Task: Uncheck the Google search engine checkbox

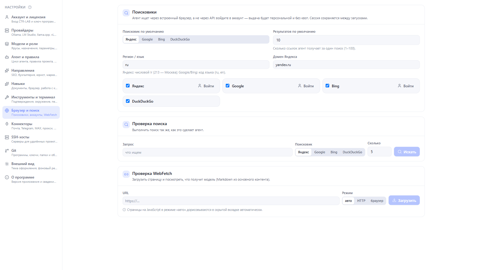Action: coord(228,86)
